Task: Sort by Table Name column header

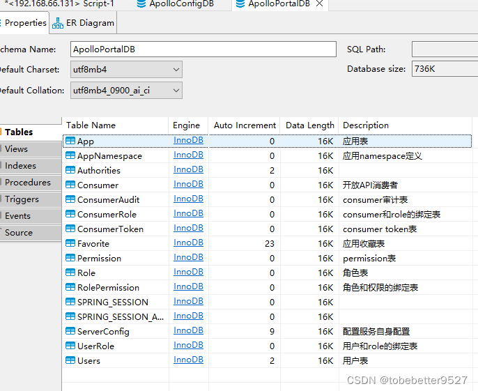Action: coord(115,125)
